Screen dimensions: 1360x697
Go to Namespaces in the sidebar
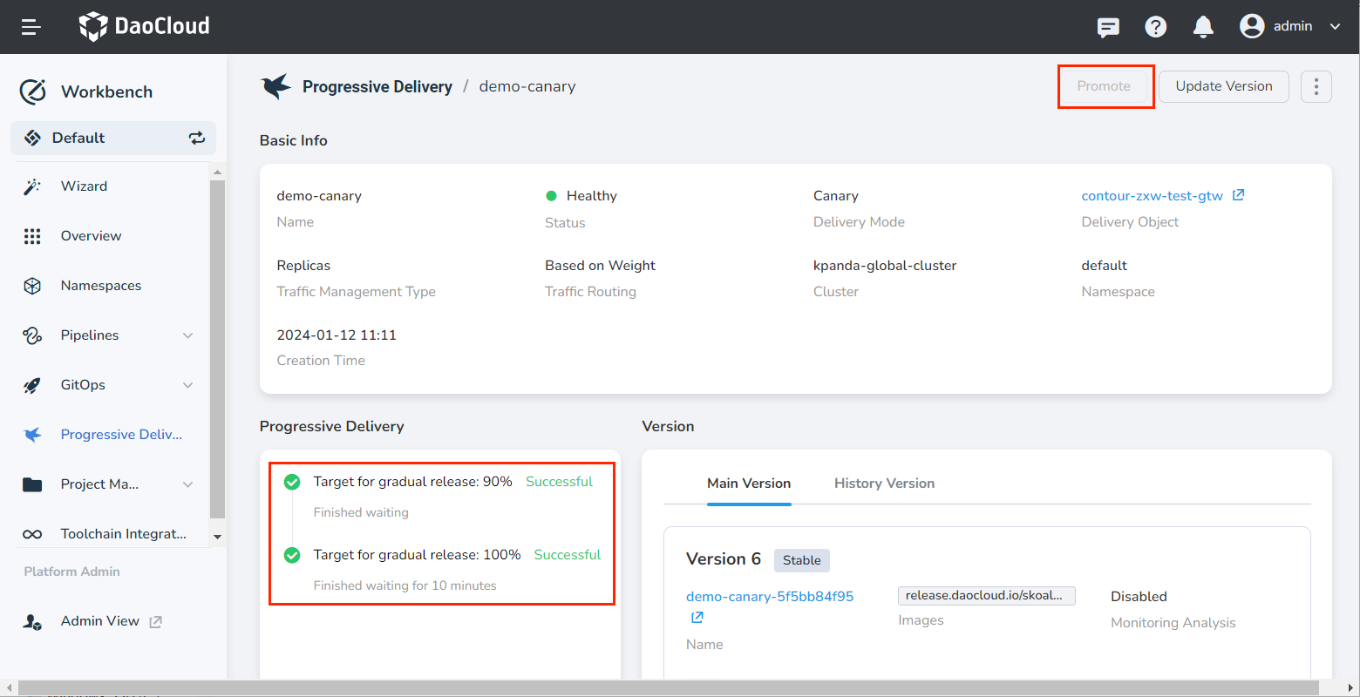(100, 286)
